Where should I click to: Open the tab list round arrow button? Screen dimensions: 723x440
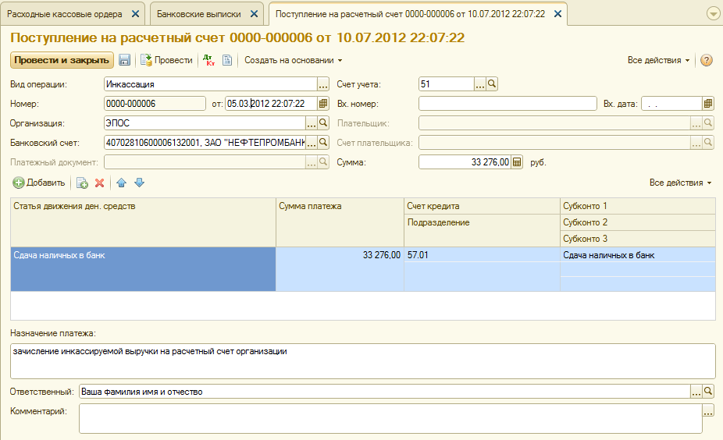click(714, 14)
